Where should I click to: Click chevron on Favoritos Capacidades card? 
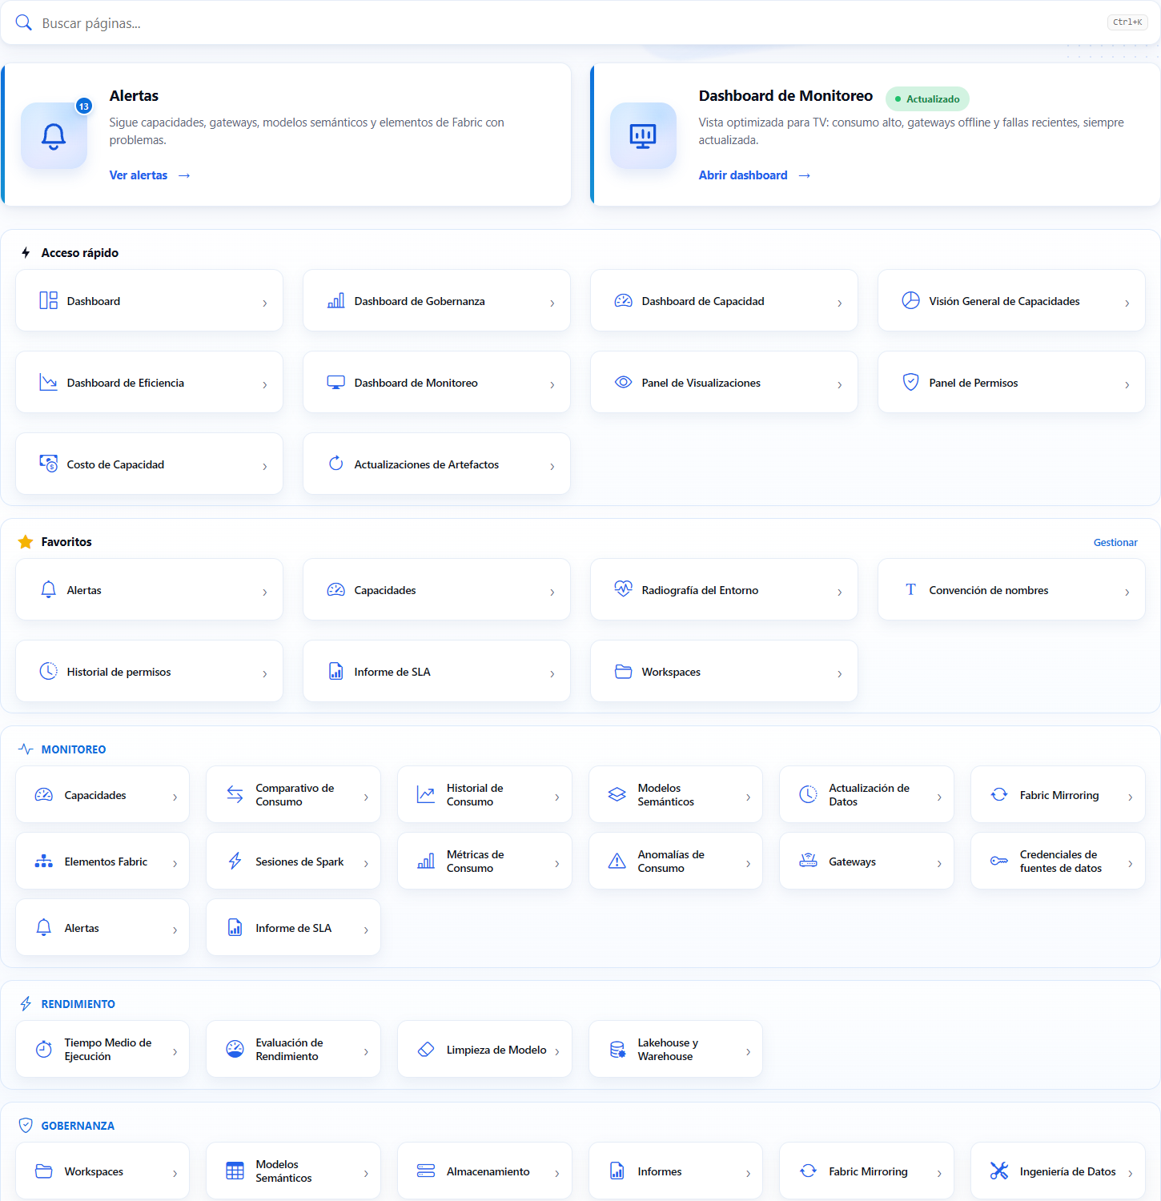[552, 592]
